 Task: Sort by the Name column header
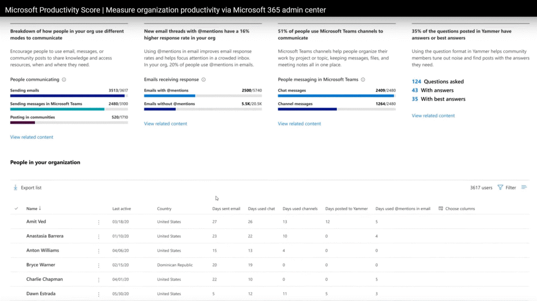32,208
